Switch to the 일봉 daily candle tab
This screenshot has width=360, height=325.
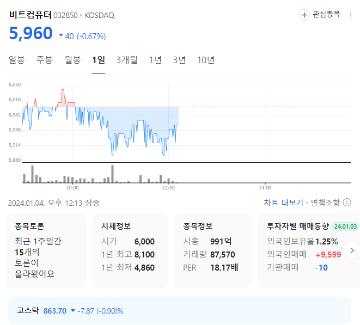[17, 60]
